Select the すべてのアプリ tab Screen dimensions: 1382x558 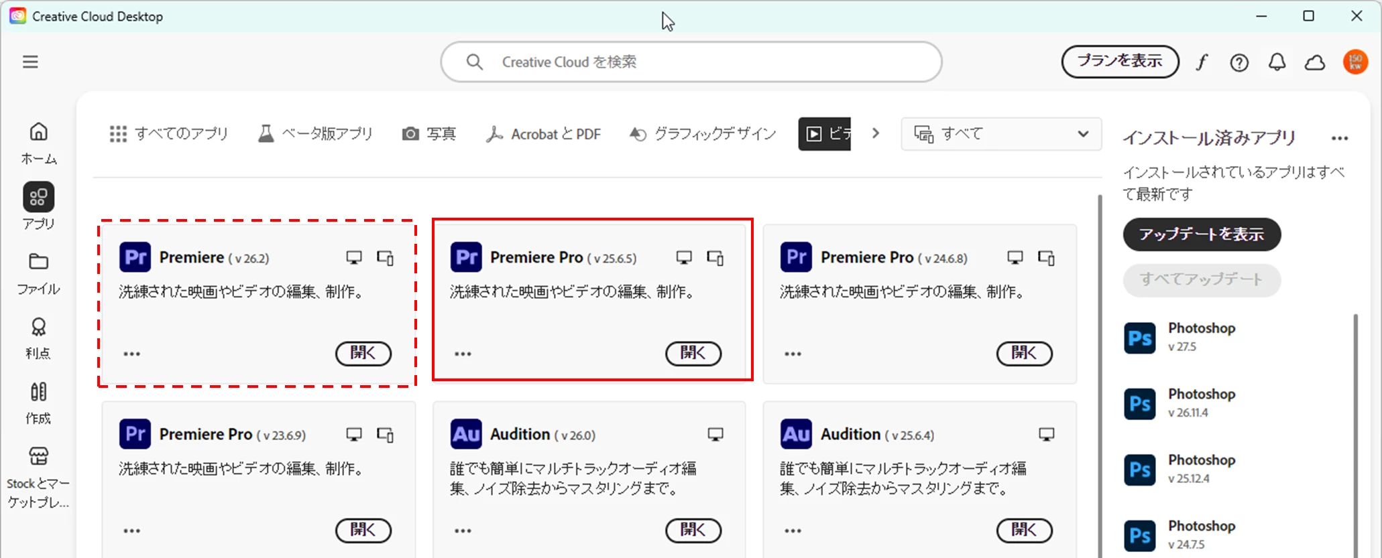[x=169, y=134]
